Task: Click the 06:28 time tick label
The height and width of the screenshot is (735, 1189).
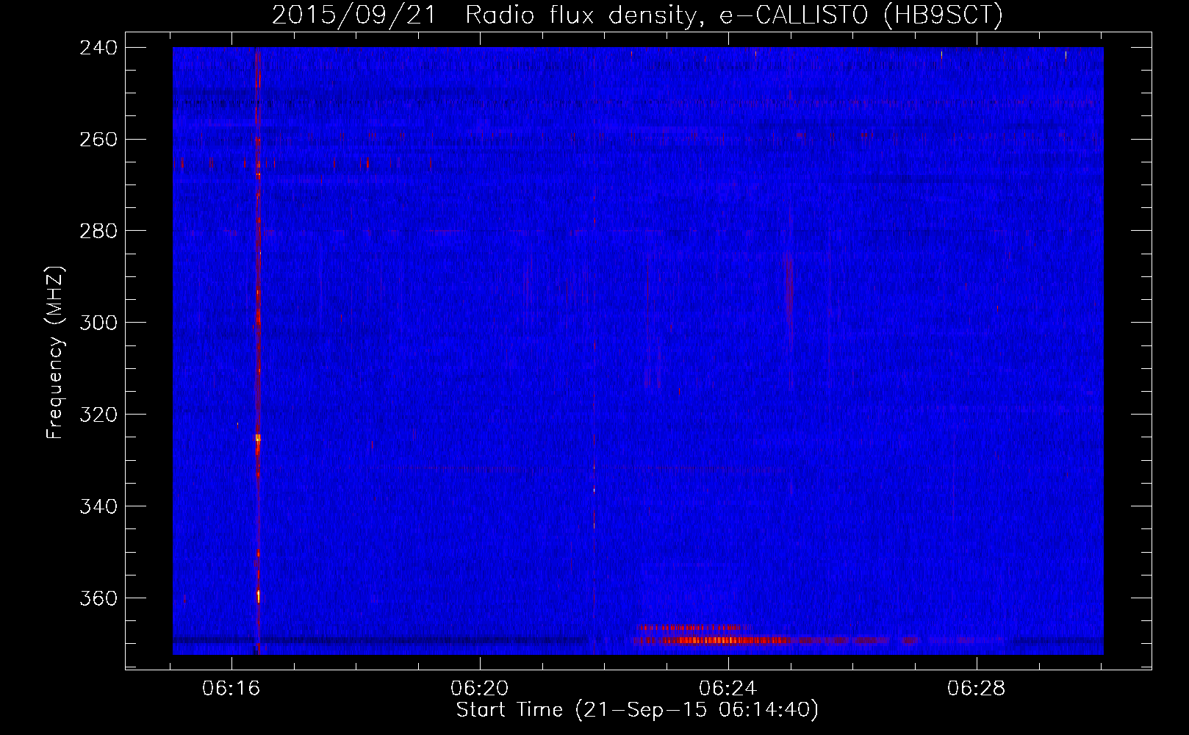Action: 977,689
